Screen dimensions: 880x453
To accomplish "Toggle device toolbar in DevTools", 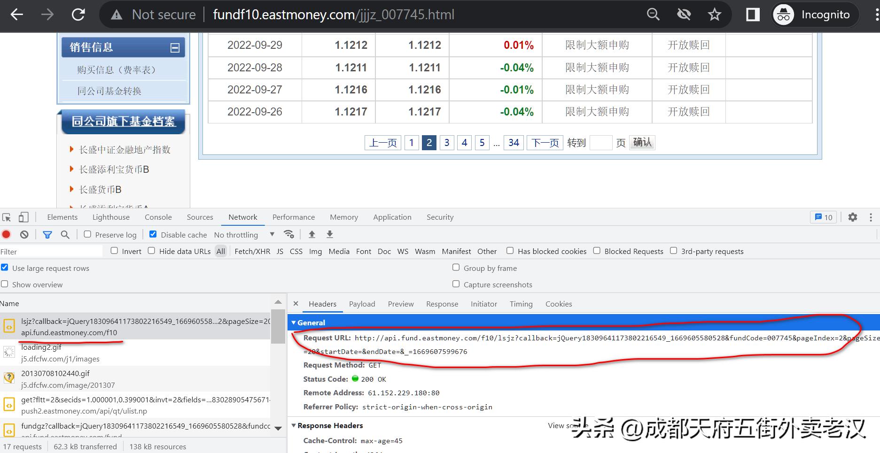I will [x=23, y=217].
